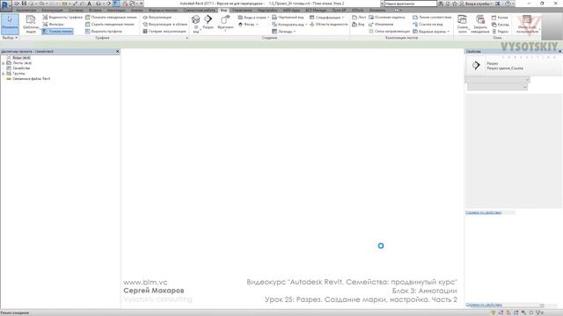Open the Спецификации (Schedules) dropdown
The image size is (563, 316).
pyautogui.click(x=326, y=18)
